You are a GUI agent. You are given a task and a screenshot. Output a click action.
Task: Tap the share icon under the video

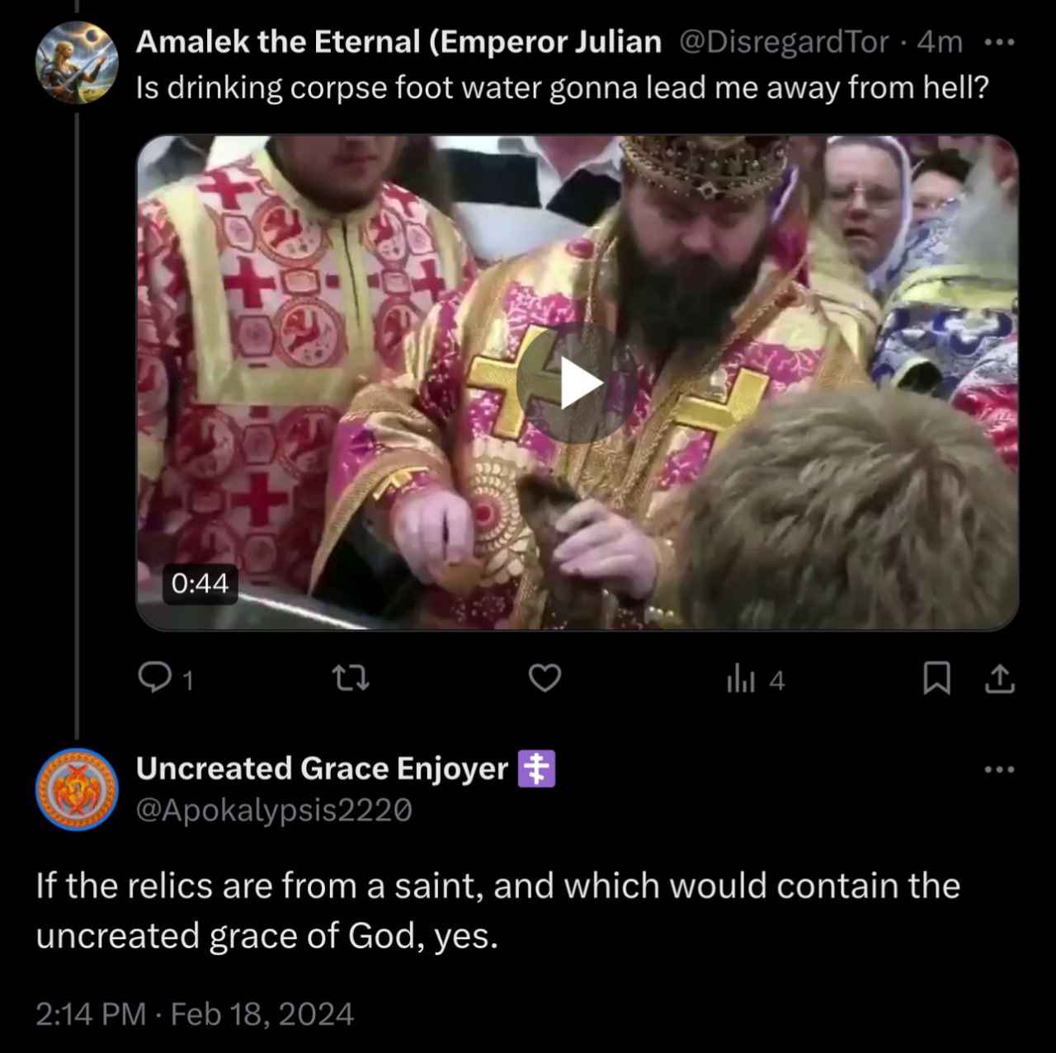tap(1000, 679)
